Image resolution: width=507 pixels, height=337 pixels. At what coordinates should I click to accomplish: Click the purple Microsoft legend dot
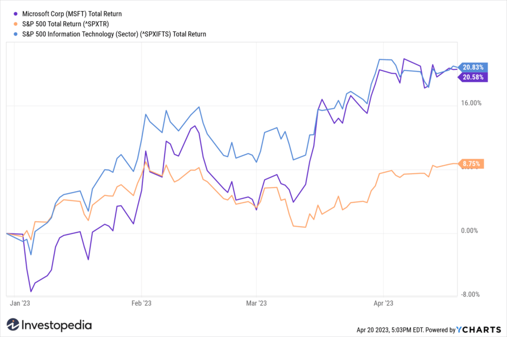(x=15, y=14)
